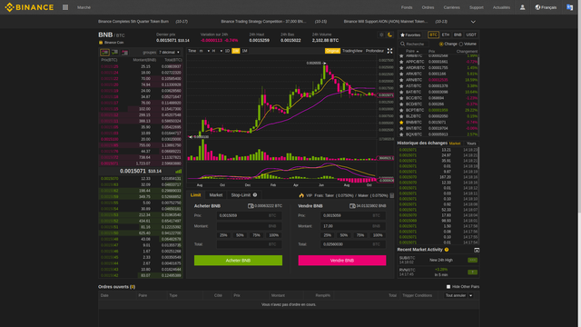
Task: Favorite the ARK/BTC pair star
Action: (x=401, y=74)
